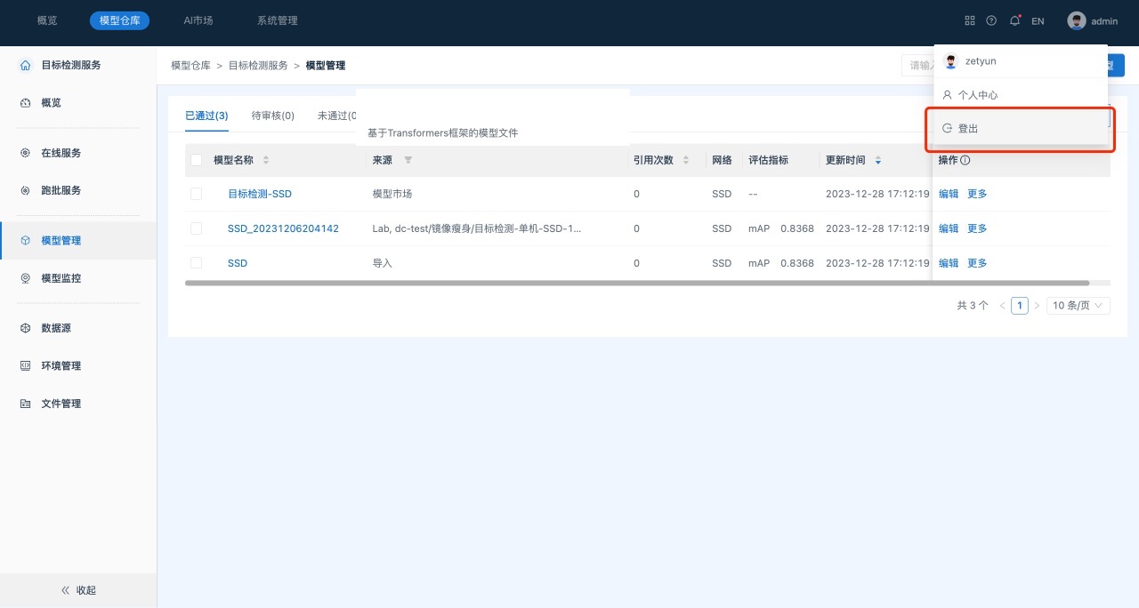The height and width of the screenshot is (608, 1139).
Task: Choose 登出 from the user menu
Action: tap(968, 129)
